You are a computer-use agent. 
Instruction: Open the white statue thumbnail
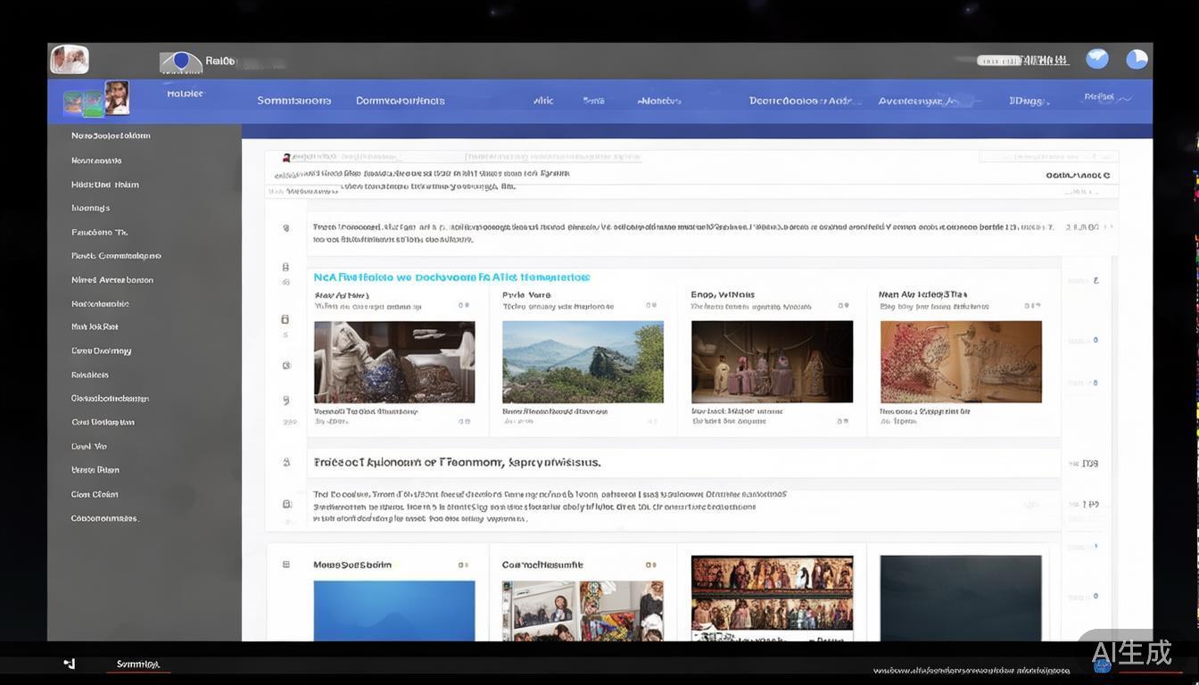click(393, 362)
